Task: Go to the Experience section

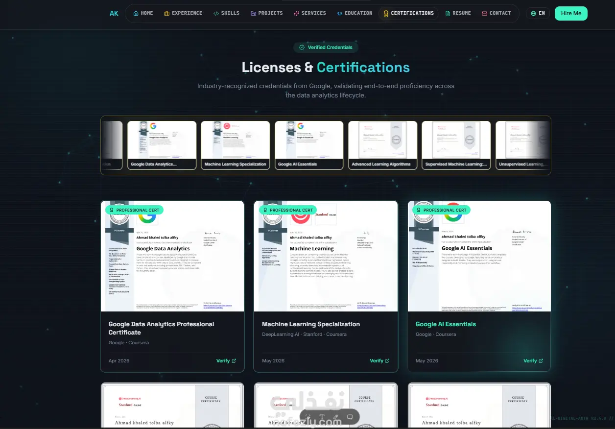Action: (183, 13)
